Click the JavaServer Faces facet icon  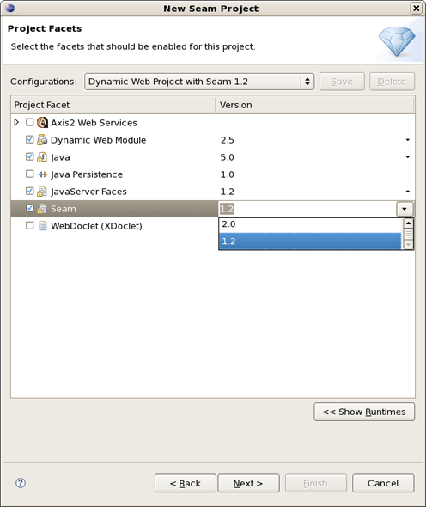point(42,192)
